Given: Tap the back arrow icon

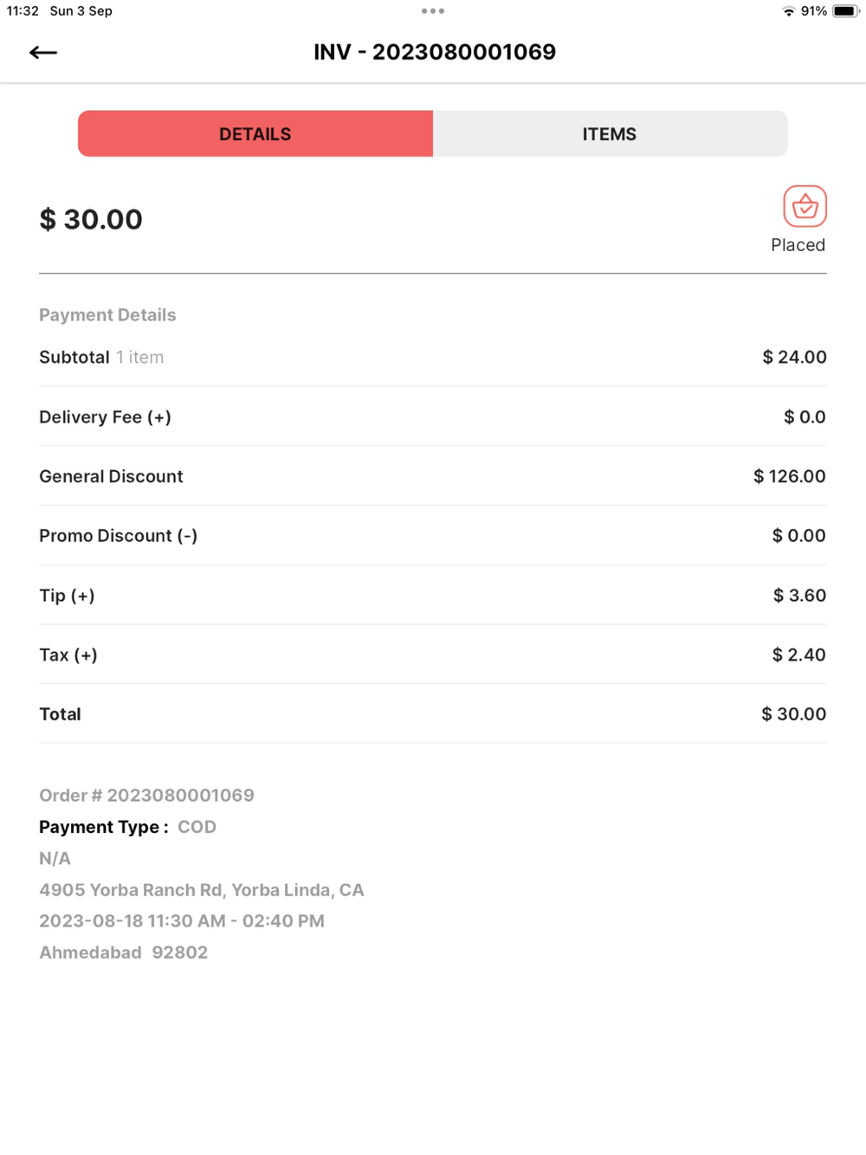Looking at the screenshot, I should (43, 53).
